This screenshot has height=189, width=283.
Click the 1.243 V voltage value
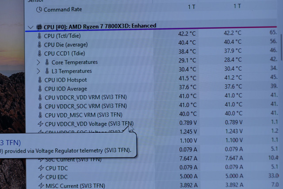point(234,131)
